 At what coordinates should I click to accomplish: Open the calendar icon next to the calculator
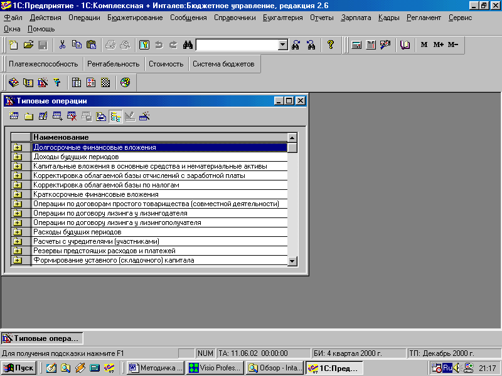click(x=371, y=44)
